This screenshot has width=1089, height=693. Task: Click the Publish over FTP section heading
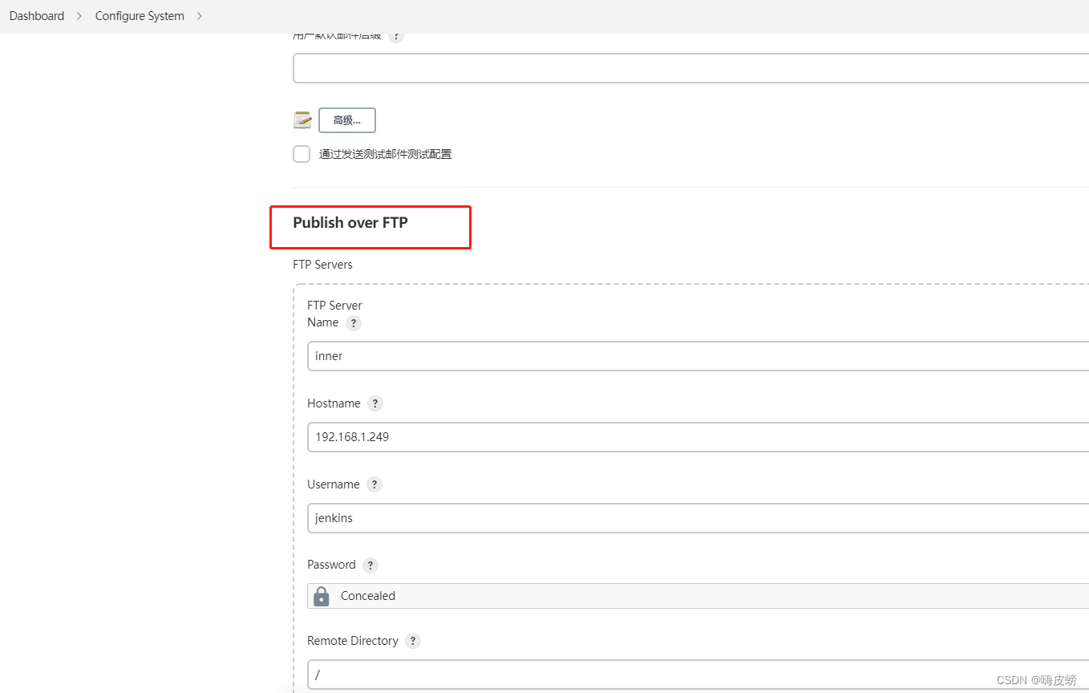click(350, 222)
